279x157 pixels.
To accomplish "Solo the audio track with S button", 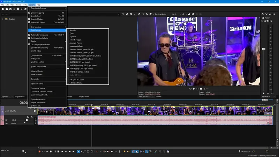I will point(32,117).
